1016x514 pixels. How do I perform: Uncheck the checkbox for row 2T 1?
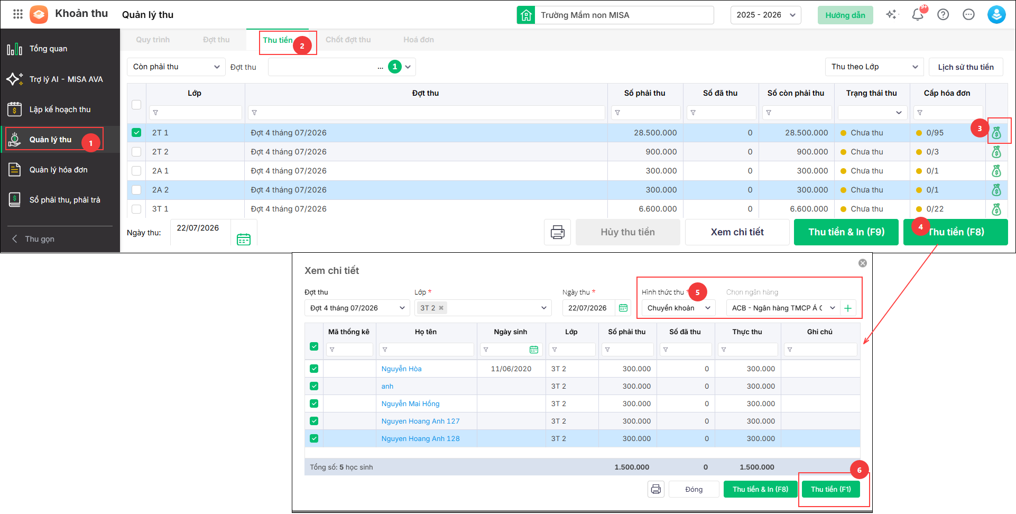click(x=136, y=133)
